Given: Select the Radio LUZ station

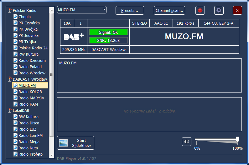Looking at the screenshot, I should click(27, 129).
